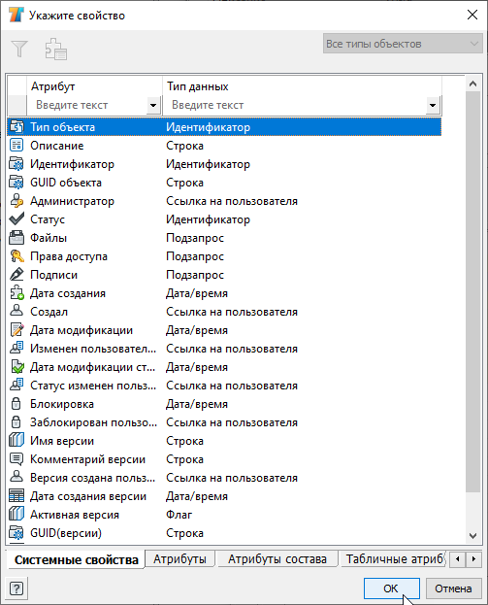Open the Тип данных filter dropdown arrow
Screen dimensions: 488x605
coord(433,105)
